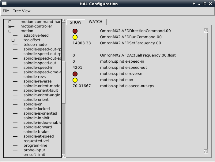
Task: Click the 14003.33 value
Action: [81, 43]
